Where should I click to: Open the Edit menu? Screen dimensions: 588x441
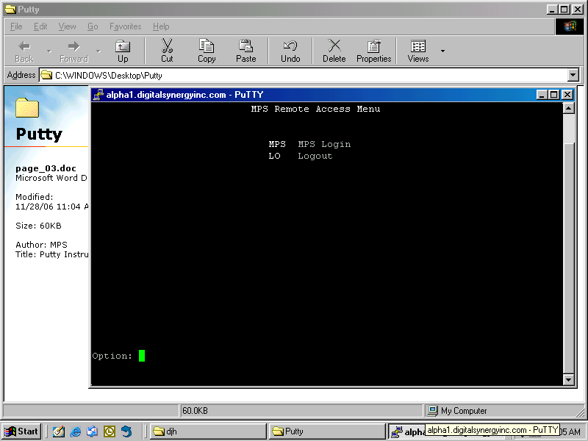point(40,26)
